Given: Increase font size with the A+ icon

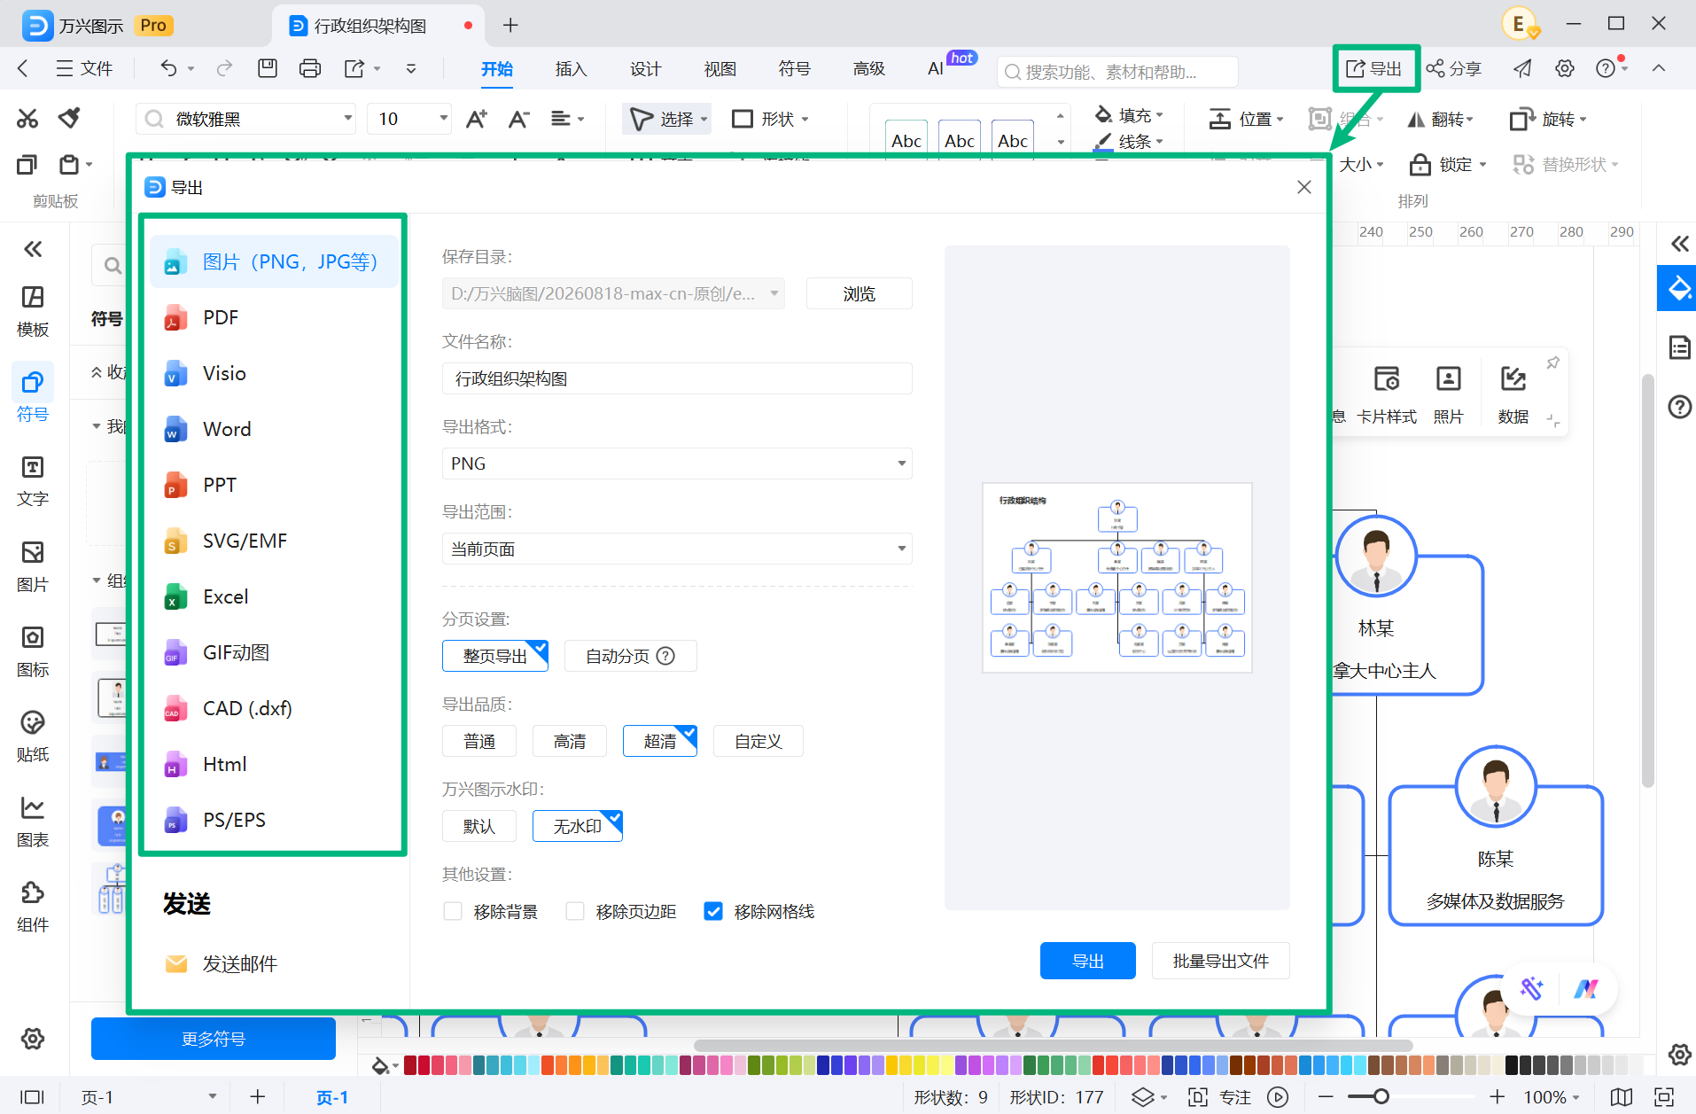Looking at the screenshot, I should tap(476, 119).
